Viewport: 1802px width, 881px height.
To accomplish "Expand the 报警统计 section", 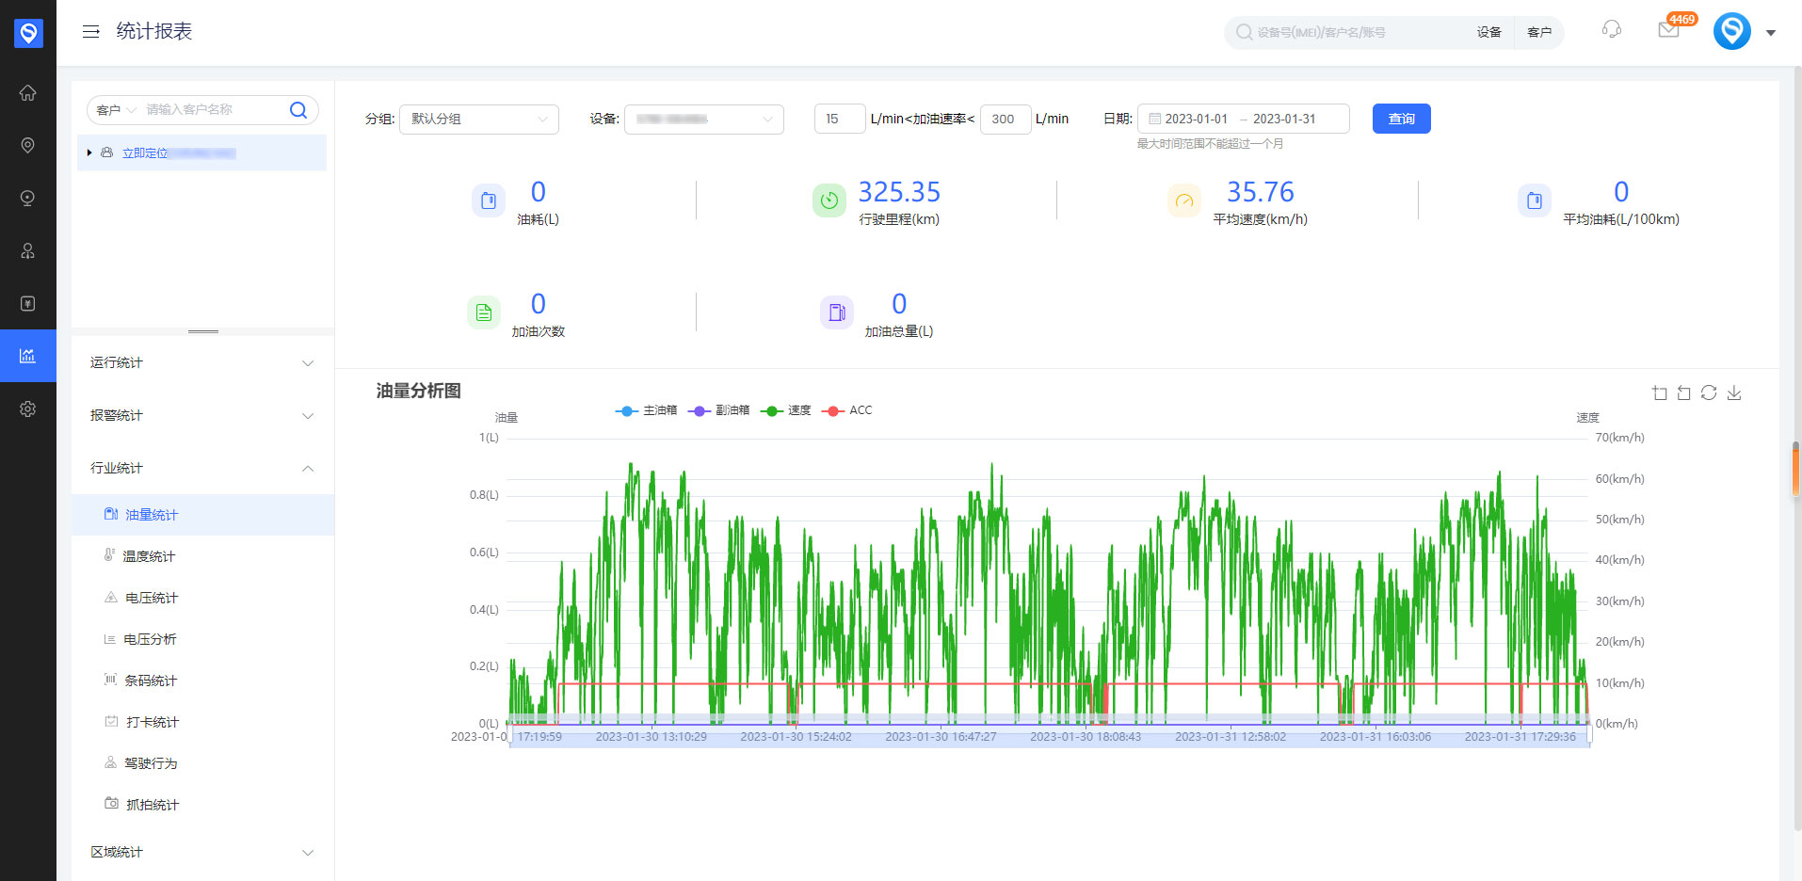I will click(x=202, y=416).
